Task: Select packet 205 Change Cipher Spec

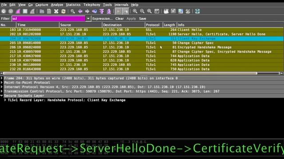Action: 142,43
